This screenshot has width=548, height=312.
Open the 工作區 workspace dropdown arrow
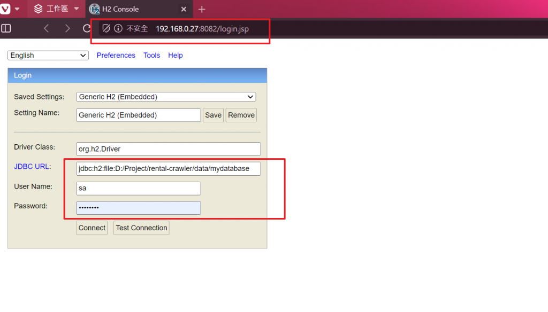click(77, 9)
